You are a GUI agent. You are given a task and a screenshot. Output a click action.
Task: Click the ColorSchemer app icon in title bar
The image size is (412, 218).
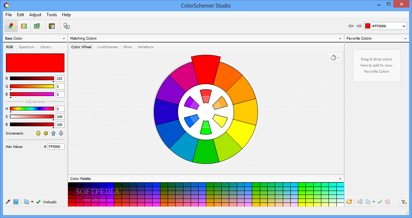click(6, 5)
